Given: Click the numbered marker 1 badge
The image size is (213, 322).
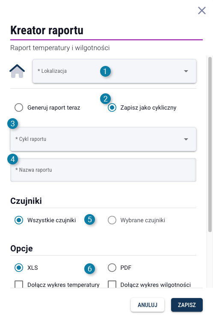Looking at the screenshot, I should [x=105, y=71].
